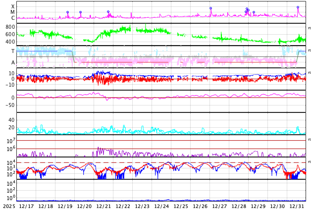Click the 12/17 date label
The width and height of the screenshot is (314, 210).
point(26,206)
